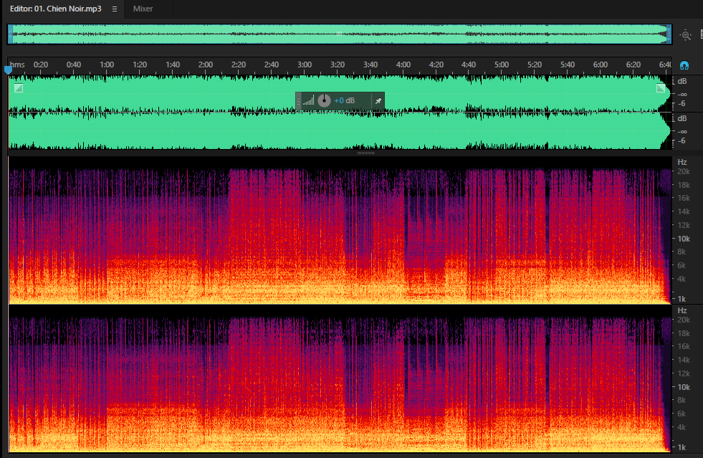Click the 5:40 mark on time ruler
This screenshot has width=703, height=458.
[568, 65]
